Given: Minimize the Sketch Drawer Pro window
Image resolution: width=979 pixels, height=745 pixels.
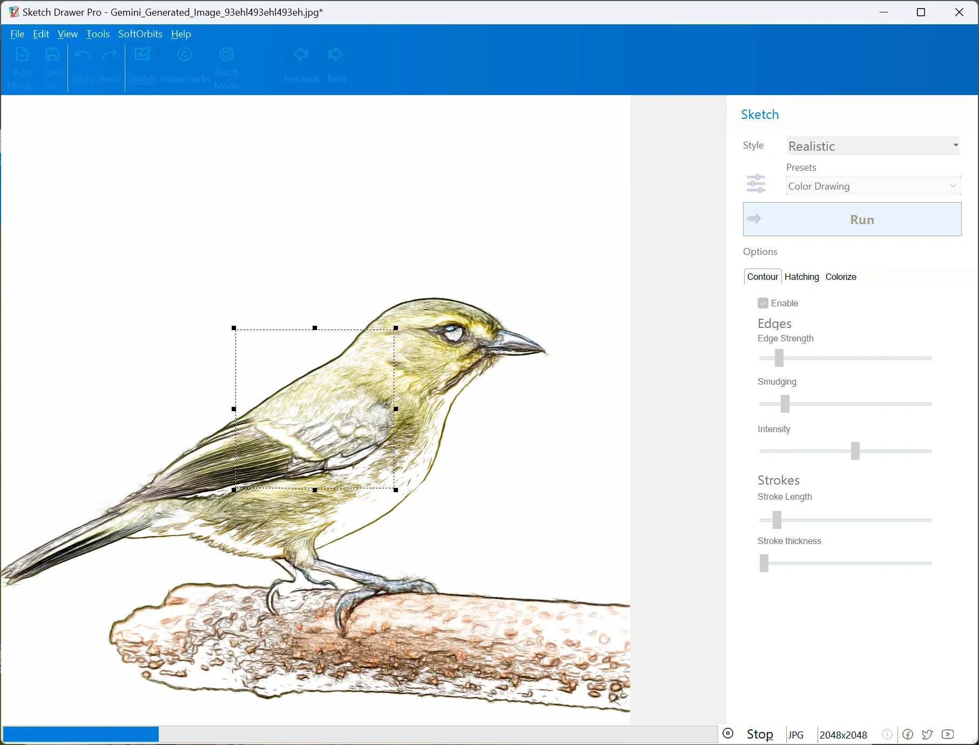Looking at the screenshot, I should (884, 12).
